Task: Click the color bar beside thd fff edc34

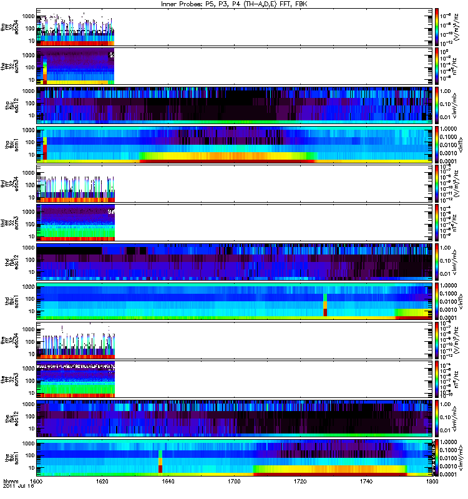Action: (x=437, y=183)
